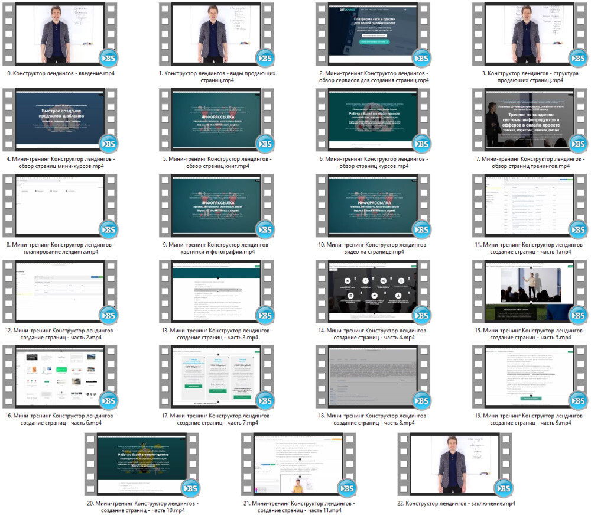Click file name ending 'создание страниц - часть 2.mp4'
591x515 pixels.
point(61,333)
